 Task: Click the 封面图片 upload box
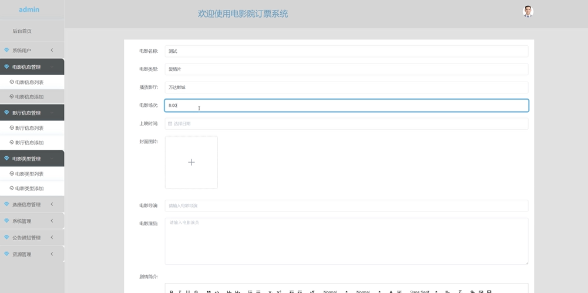(191, 162)
